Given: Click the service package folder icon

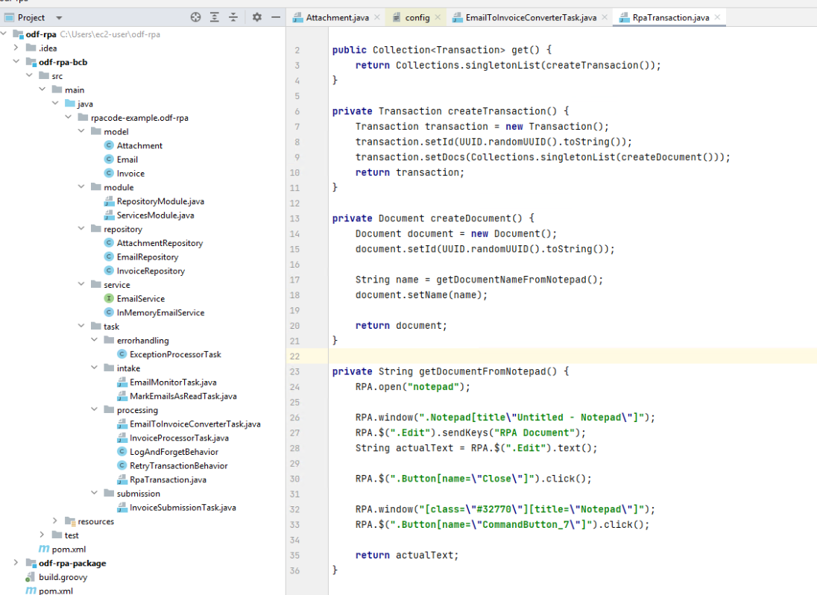Looking at the screenshot, I should (96, 284).
